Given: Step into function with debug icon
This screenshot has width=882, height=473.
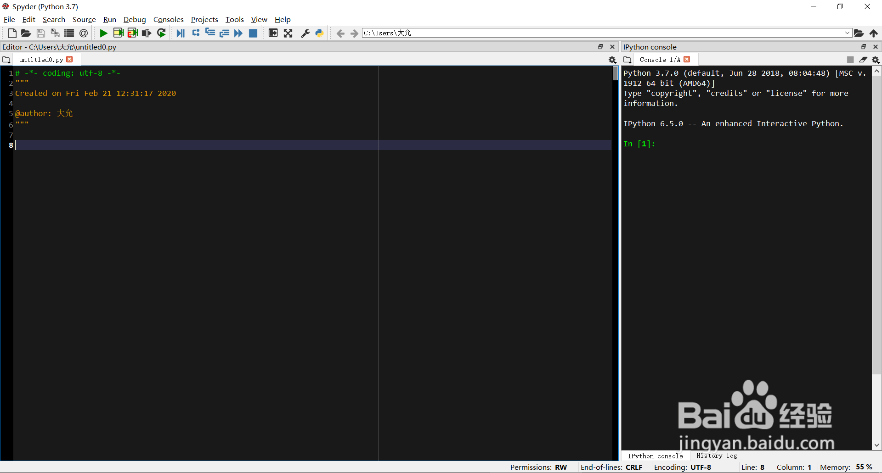Looking at the screenshot, I should point(210,33).
